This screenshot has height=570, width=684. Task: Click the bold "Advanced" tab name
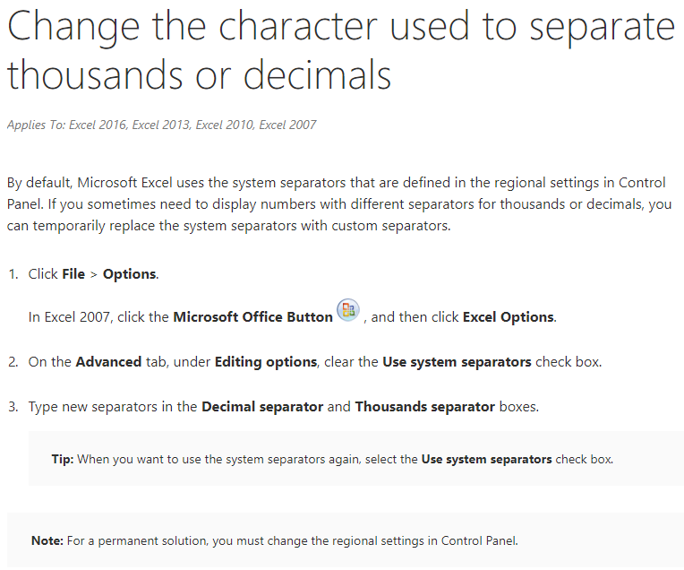[108, 362]
